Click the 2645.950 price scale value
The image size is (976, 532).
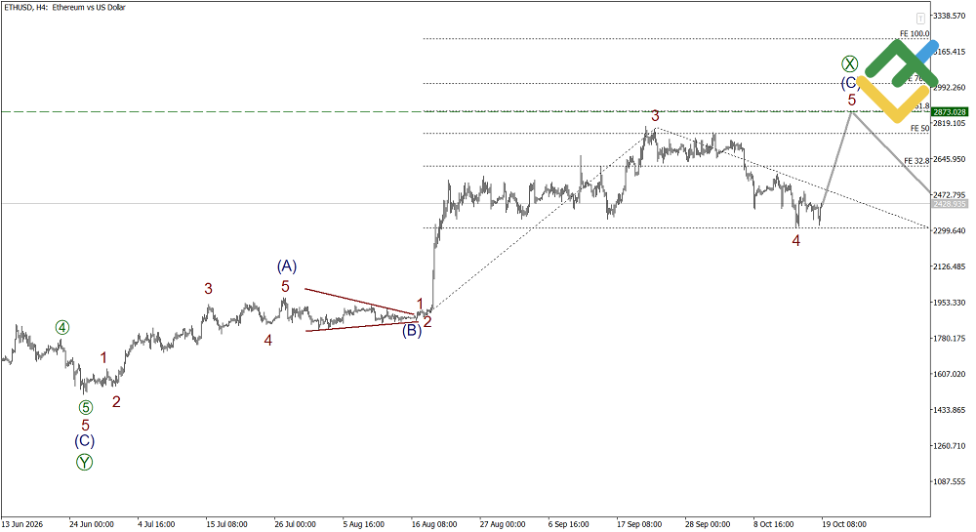[950, 159]
